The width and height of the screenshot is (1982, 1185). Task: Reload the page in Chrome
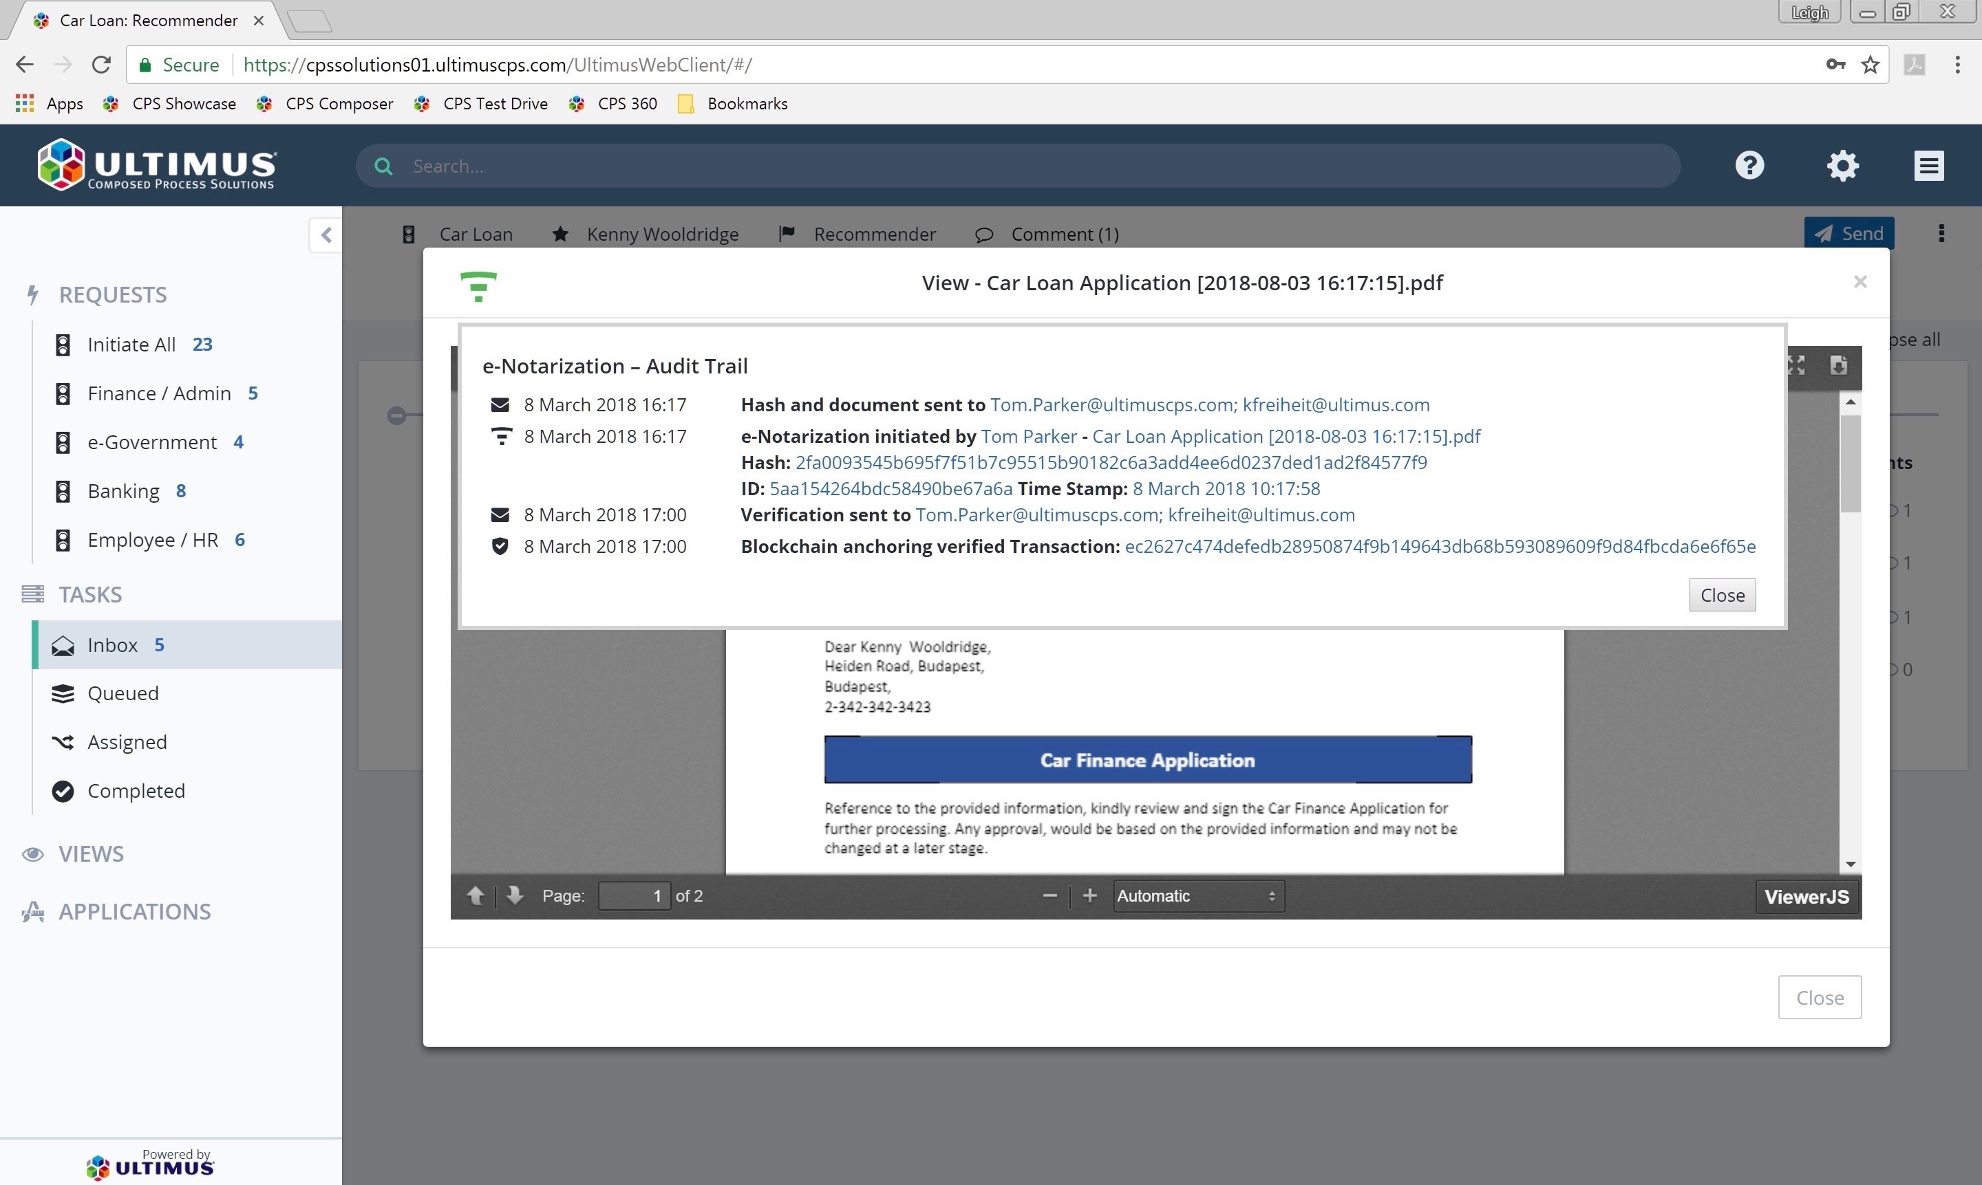(x=101, y=65)
